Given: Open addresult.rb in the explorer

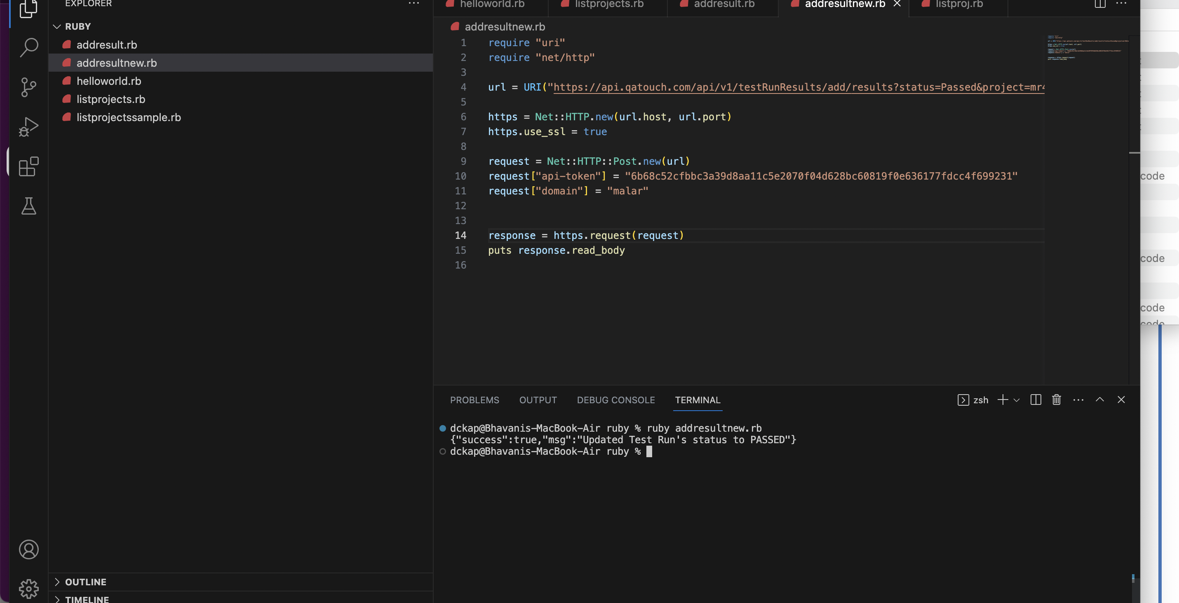Looking at the screenshot, I should 241,44.
